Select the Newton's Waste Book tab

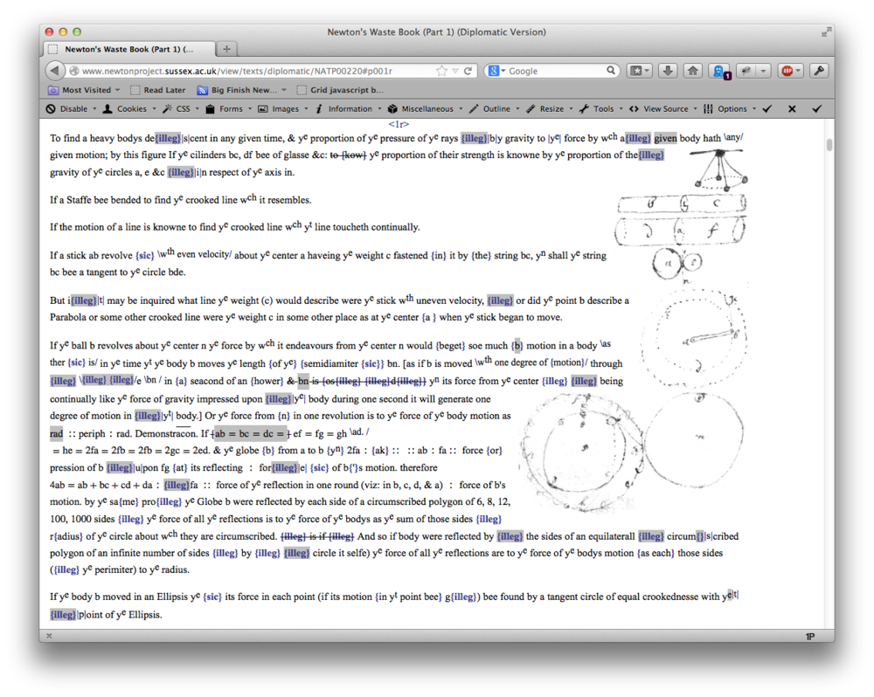tap(127, 49)
